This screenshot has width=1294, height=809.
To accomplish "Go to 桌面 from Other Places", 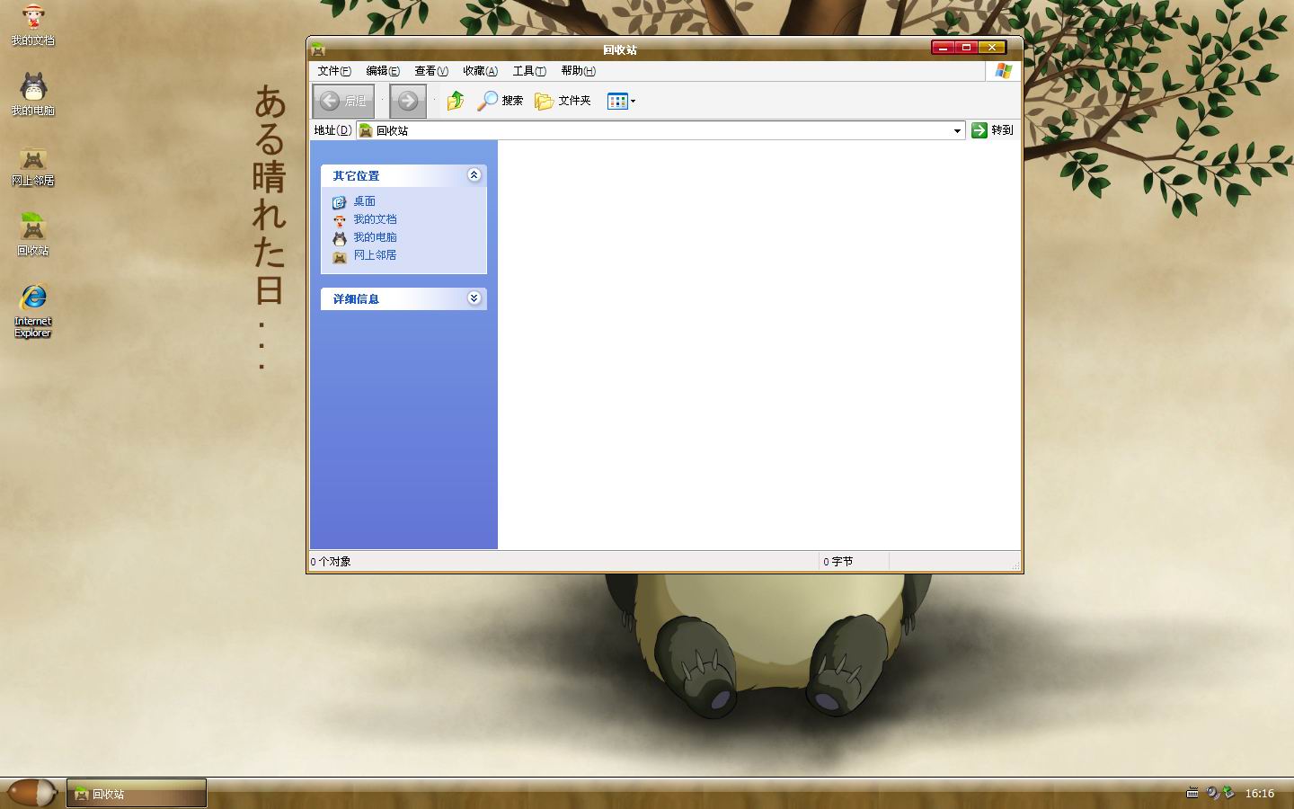I will point(364,201).
